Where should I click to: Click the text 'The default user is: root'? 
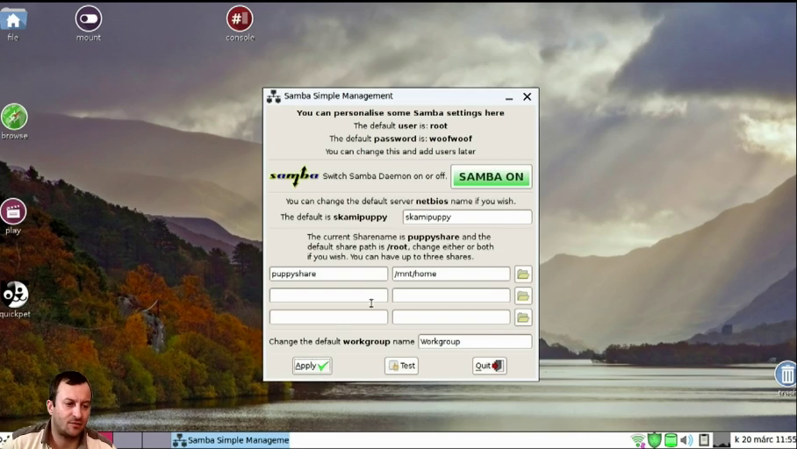click(400, 126)
